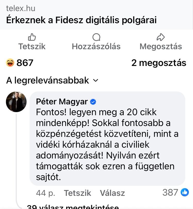Click the share arrow above the Megosztás label

[161, 37]
